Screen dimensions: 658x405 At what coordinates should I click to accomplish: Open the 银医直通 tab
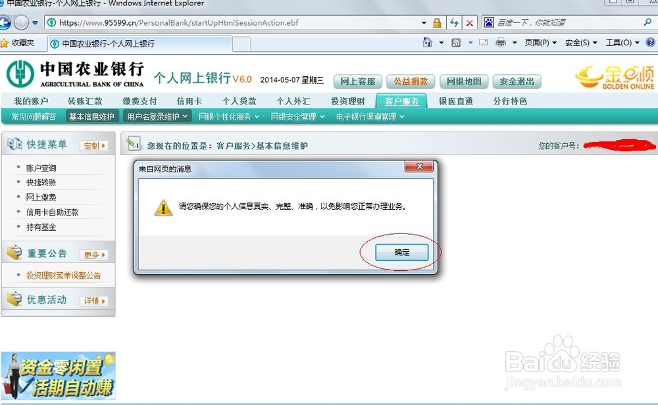[x=456, y=101]
